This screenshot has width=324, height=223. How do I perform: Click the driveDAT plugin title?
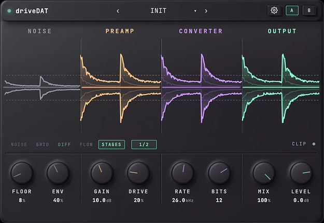[32, 11]
